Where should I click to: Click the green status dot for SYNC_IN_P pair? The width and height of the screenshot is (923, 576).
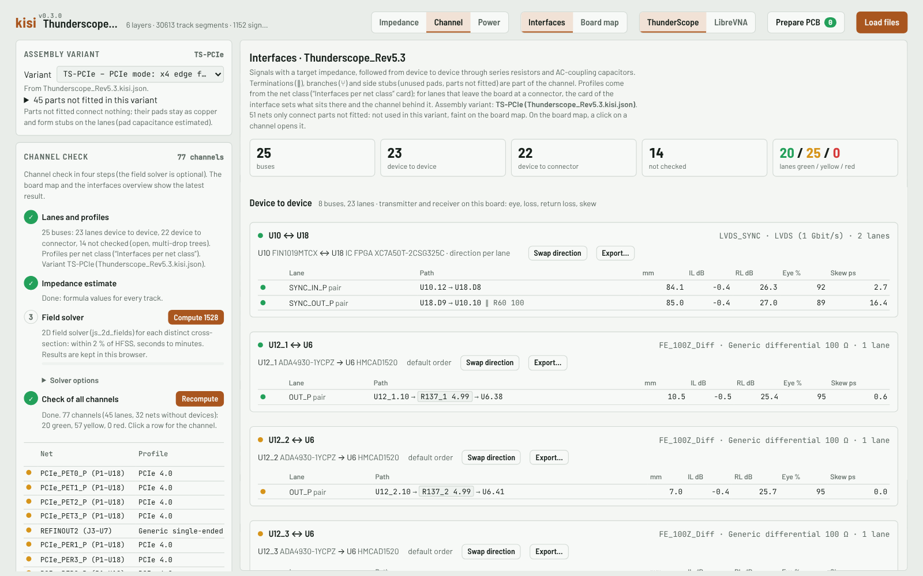[263, 287]
